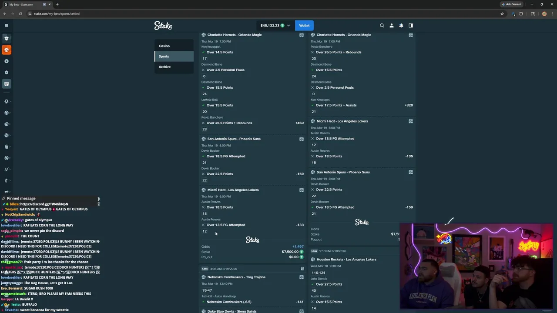Viewport: 557px width, 313px height.
Task: Click the Loss badge at 4:35 AM 3/19/2026
Action: (x=205, y=269)
